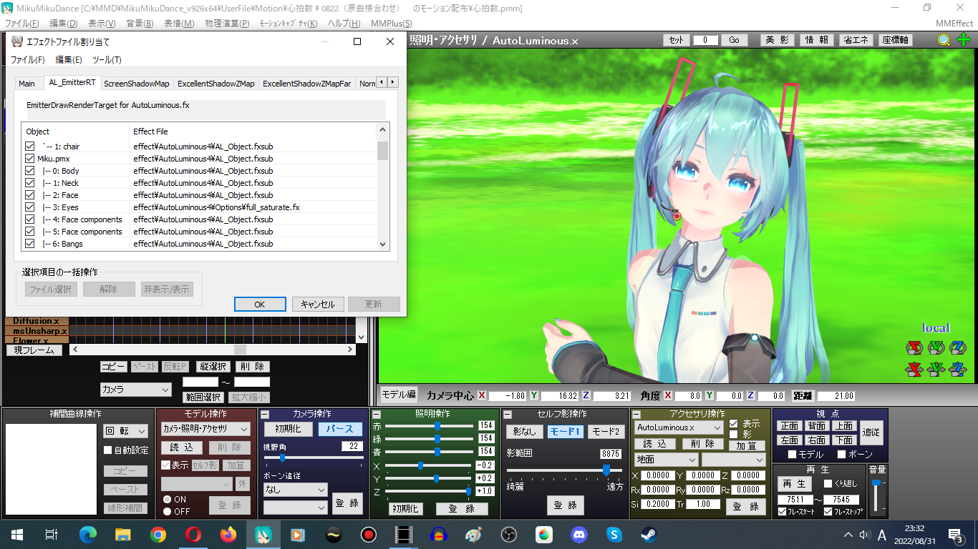Open OBS Studio from taskbar
Screen dimensions: 978x549
(509, 534)
